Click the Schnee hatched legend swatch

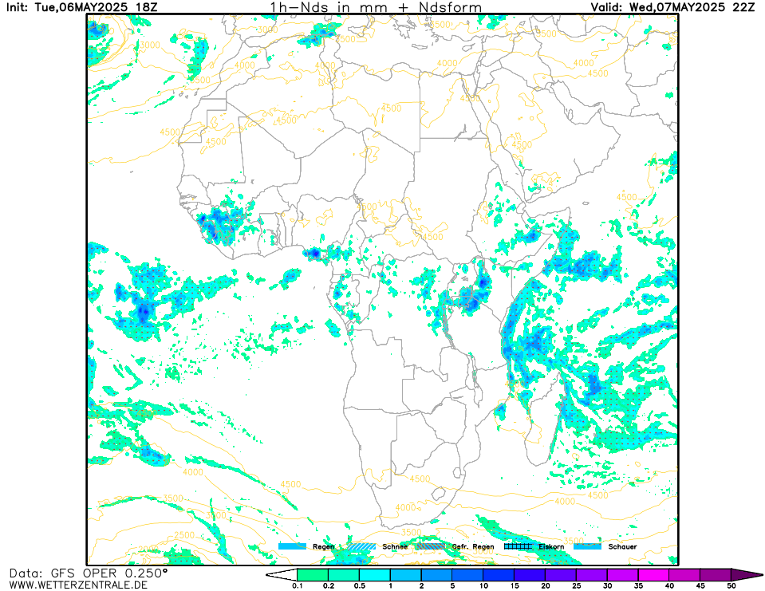(x=361, y=546)
